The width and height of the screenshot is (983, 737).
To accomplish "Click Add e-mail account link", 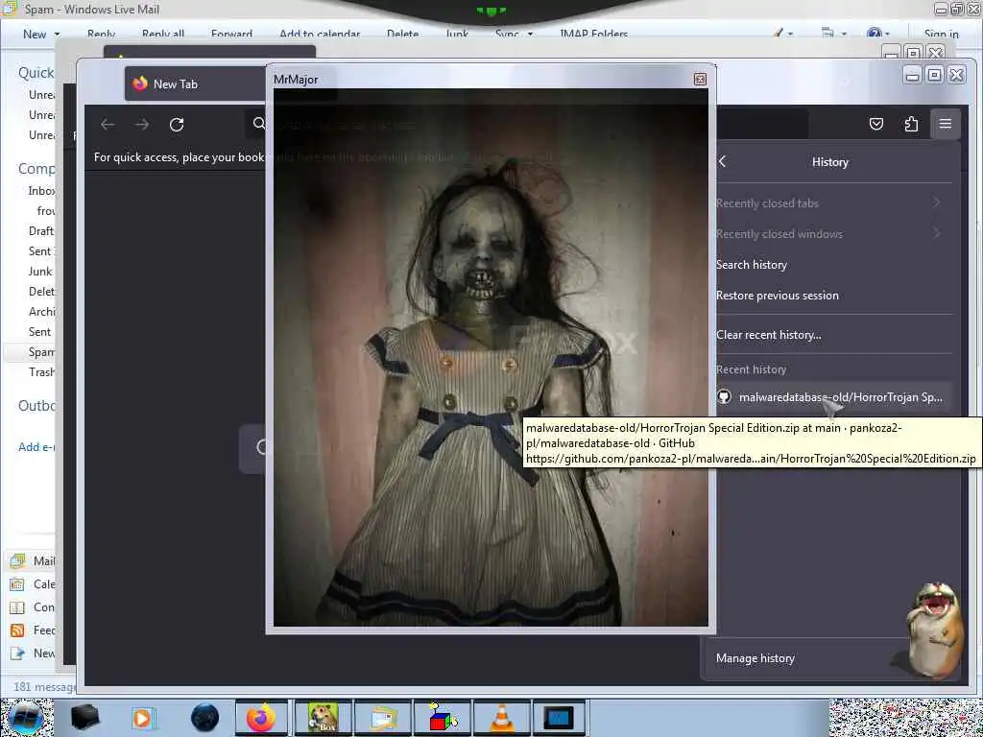I will pos(36,447).
